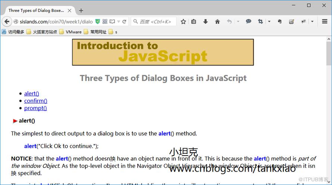Open the hamburger menu
The image size is (332, 185).
[325, 21]
